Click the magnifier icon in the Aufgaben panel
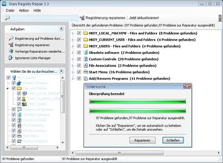The image size is (223, 163). click(x=11, y=38)
